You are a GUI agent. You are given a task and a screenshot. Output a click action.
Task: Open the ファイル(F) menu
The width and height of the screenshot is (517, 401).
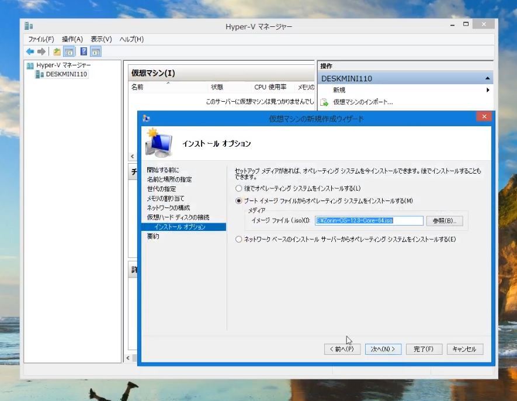[41, 39]
